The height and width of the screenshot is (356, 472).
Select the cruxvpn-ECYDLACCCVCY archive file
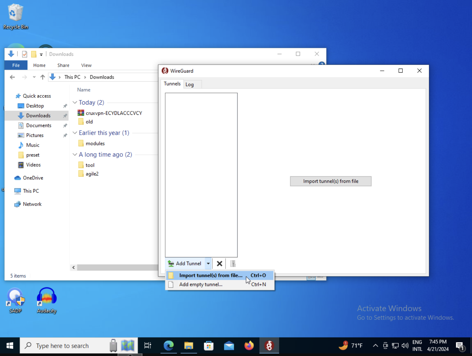(x=114, y=113)
